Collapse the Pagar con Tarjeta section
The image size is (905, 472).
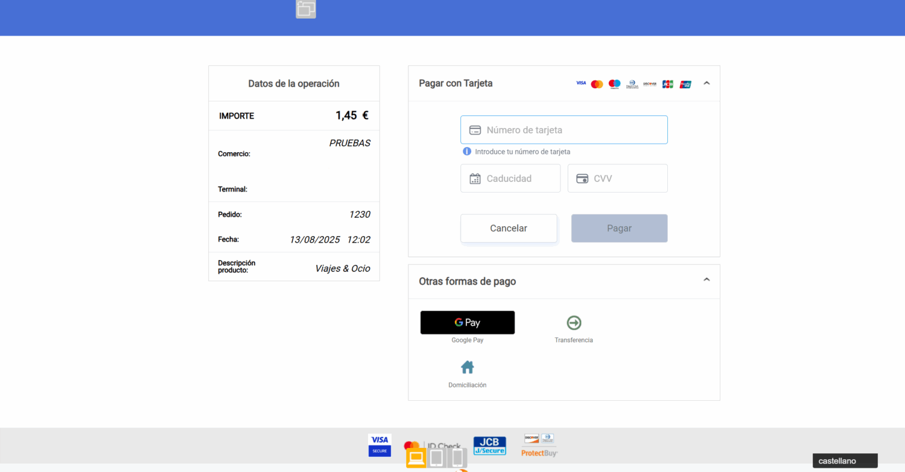707,83
